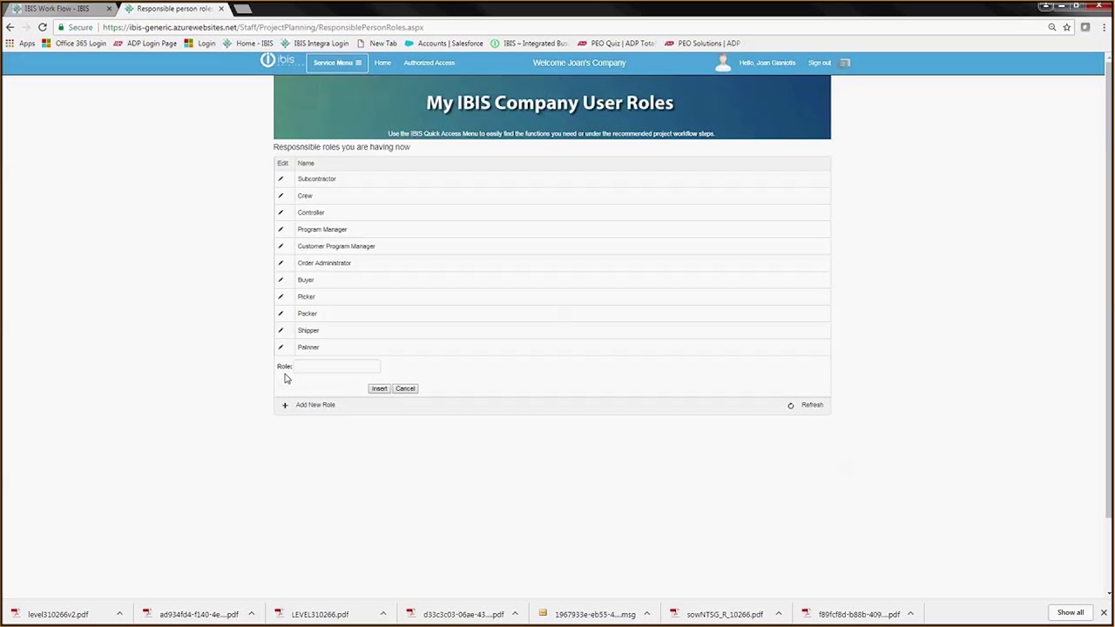
Task: Open Office 365 Login bookmark
Action: 74,44
